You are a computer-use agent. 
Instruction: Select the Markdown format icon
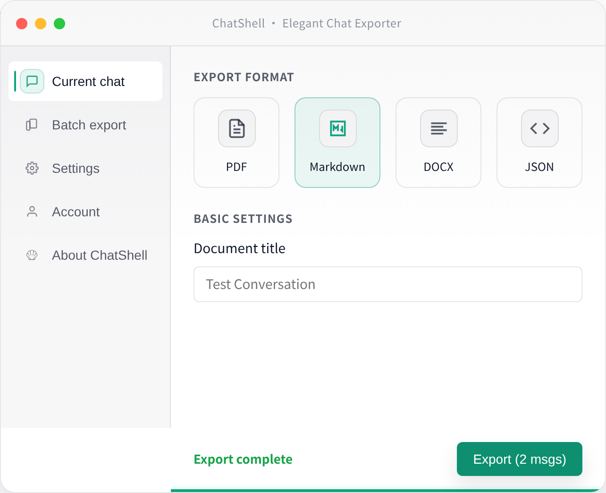[x=337, y=128]
